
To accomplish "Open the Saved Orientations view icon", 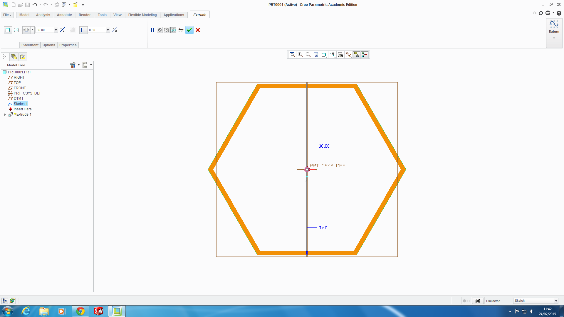I will click(x=332, y=55).
